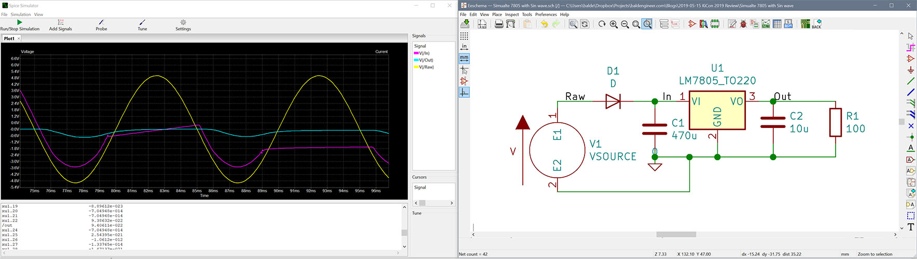Set units to millimeters

click(464, 58)
